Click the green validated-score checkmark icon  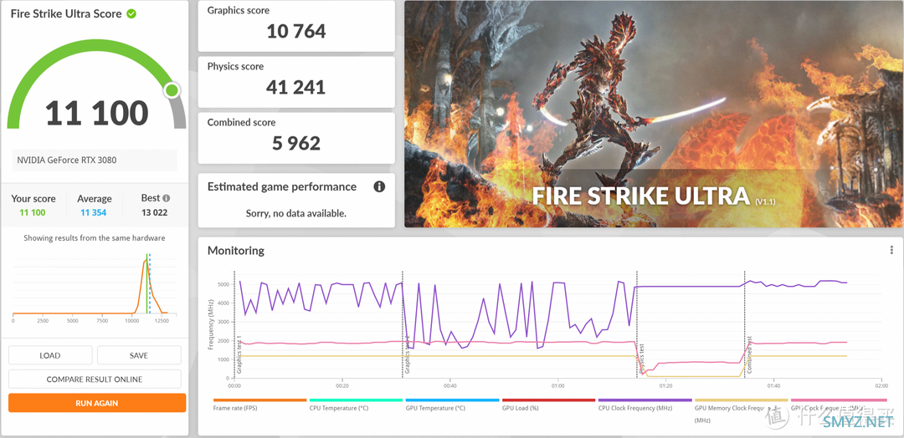131,13
